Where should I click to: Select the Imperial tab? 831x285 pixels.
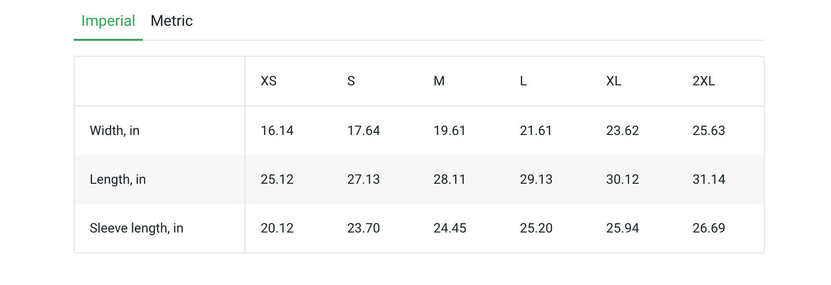(108, 21)
